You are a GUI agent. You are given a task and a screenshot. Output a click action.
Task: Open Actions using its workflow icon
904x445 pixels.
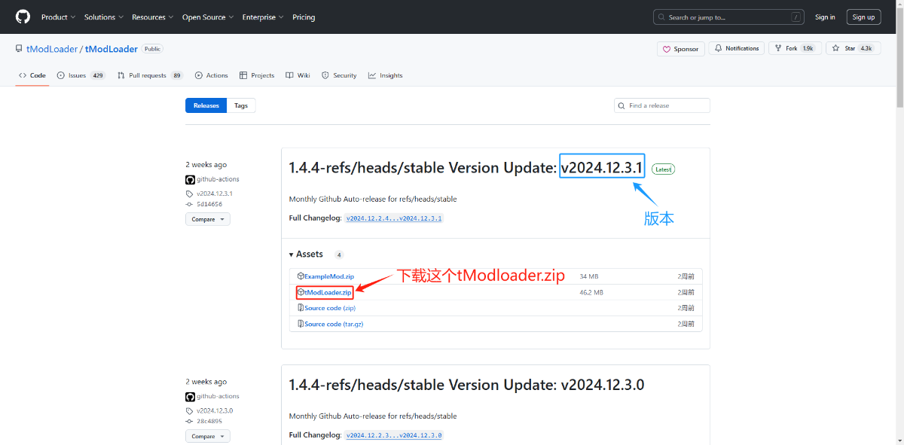click(197, 75)
